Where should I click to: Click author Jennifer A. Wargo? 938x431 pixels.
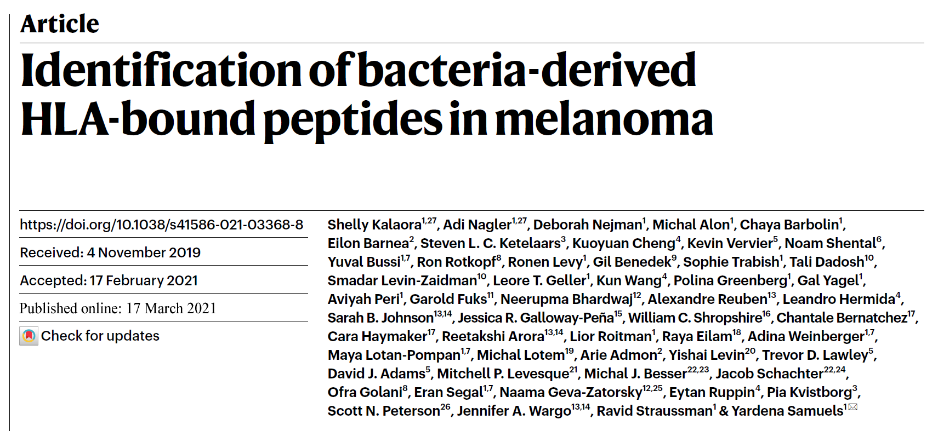click(x=514, y=411)
